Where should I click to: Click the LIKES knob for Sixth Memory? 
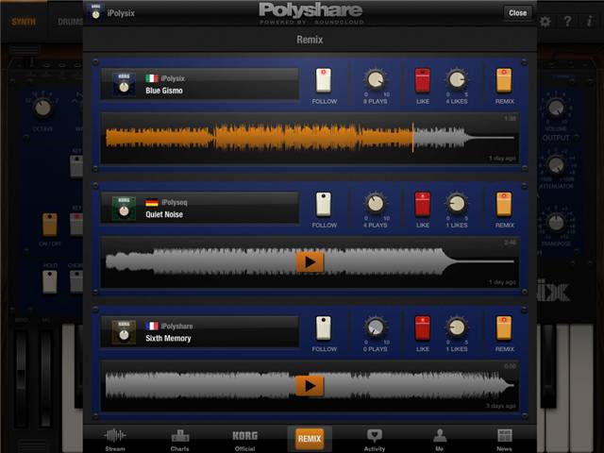coord(457,327)
